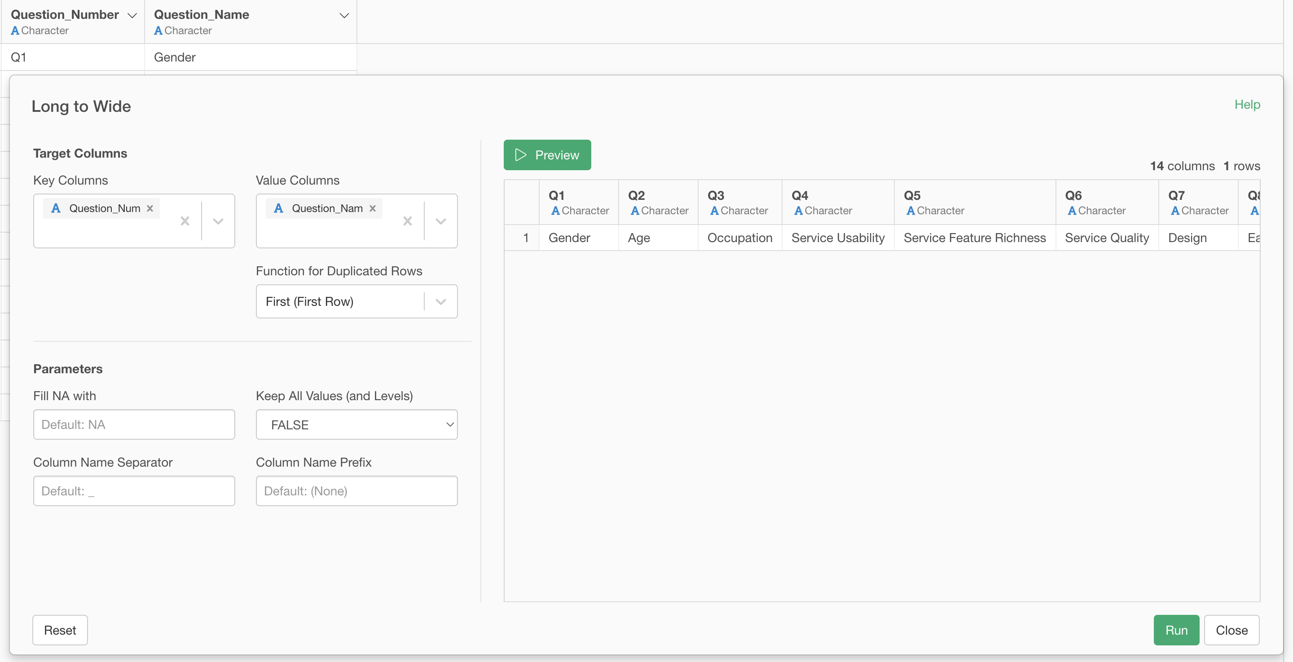Remove Question_Nam tag from Value Columns
Viewport: 1293px width, 662px height.
(x=373, y=208)
